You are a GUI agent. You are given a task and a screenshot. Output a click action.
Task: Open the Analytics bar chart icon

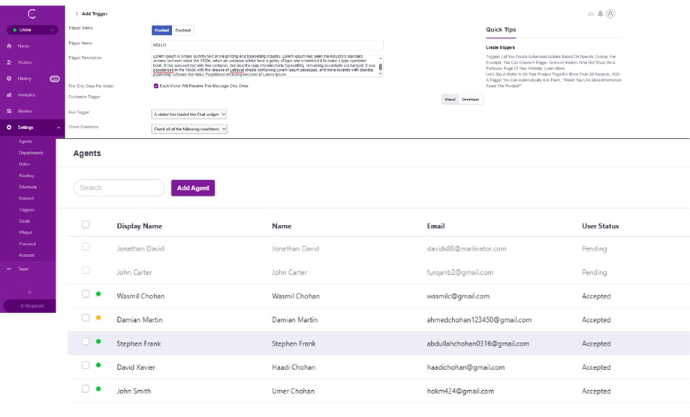coord(9,95)
